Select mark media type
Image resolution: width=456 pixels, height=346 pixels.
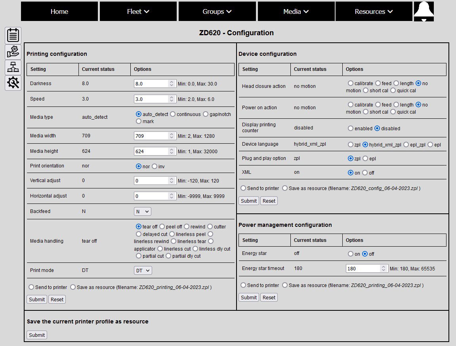coord(139,121)
